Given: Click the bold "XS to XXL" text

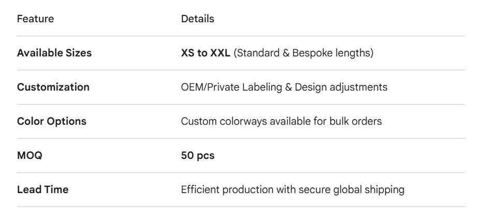Looking at the screenshot, I should tap(206, 53).
